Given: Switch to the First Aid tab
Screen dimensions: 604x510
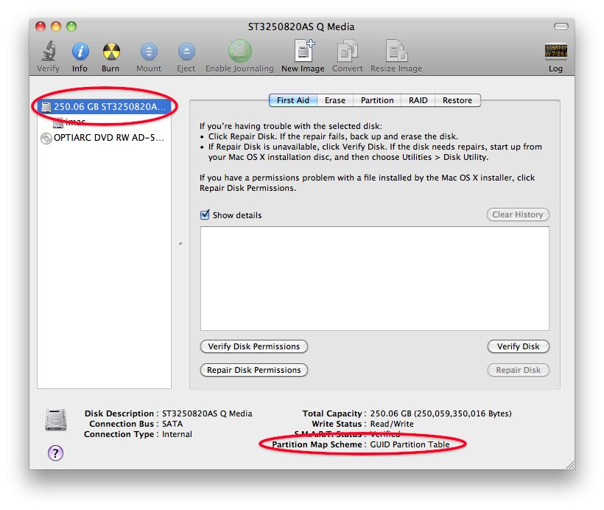Looking at the screenshot, I should pyautogui.click(x=293, y=100).
